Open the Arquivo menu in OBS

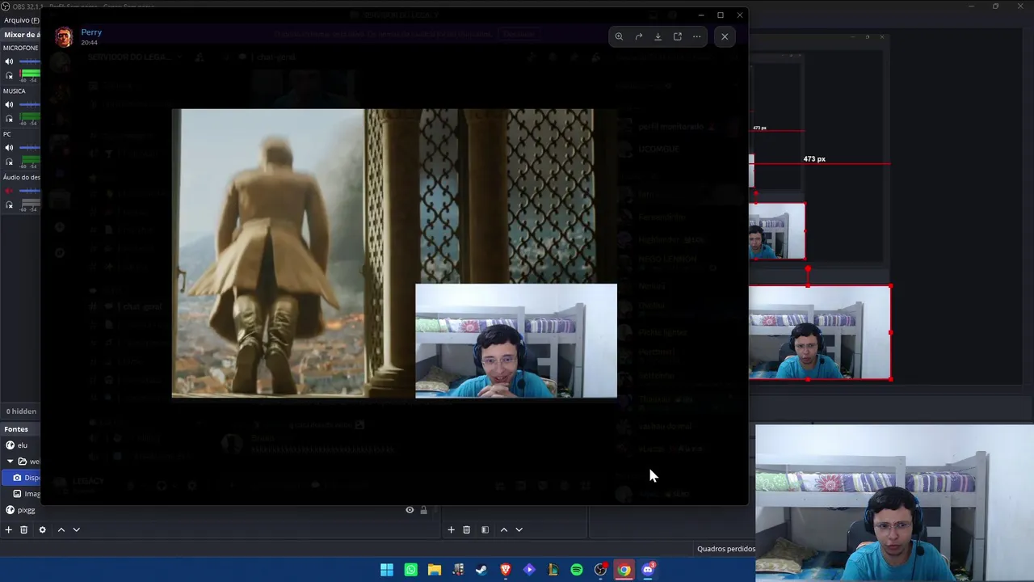pyautogui.click(x=21, y=20)
